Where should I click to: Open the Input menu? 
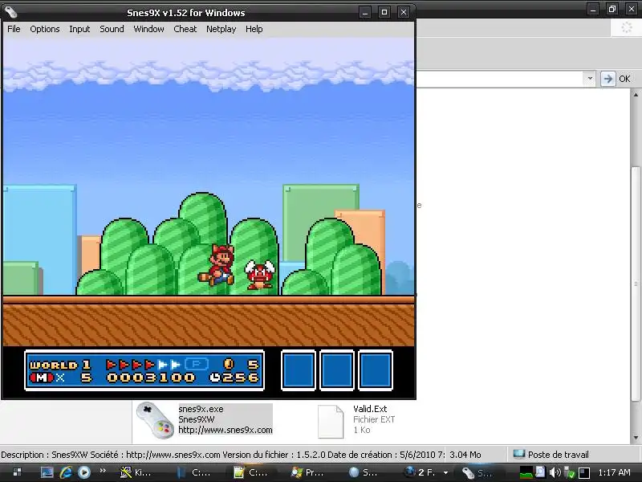coord(79,29)
